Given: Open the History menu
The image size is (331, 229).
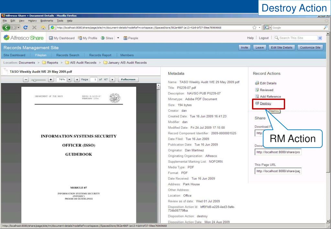Looking at the screenshot, I should pos(32,21).
